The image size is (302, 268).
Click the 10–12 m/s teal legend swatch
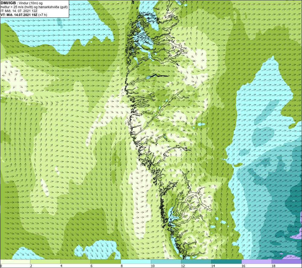166,261
